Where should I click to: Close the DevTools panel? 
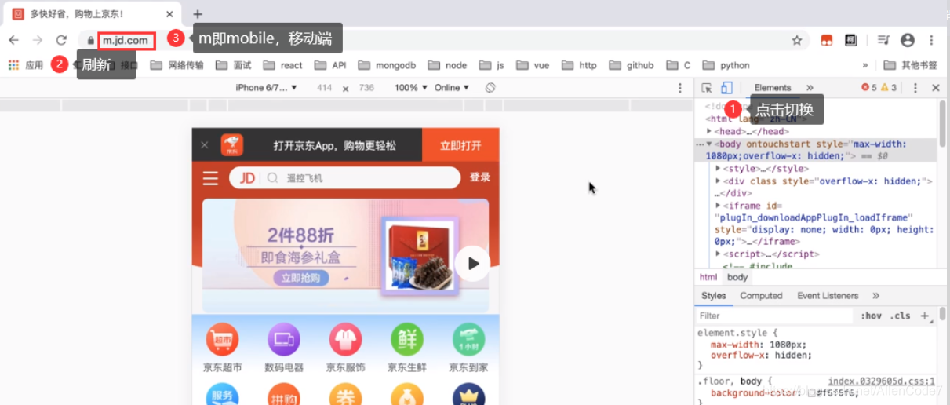pos(935,88)
